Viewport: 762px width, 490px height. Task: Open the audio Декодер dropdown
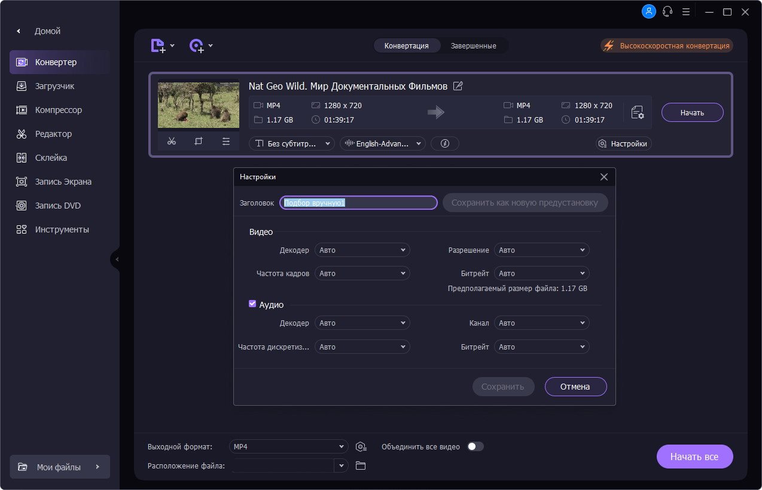click(362, 323)
